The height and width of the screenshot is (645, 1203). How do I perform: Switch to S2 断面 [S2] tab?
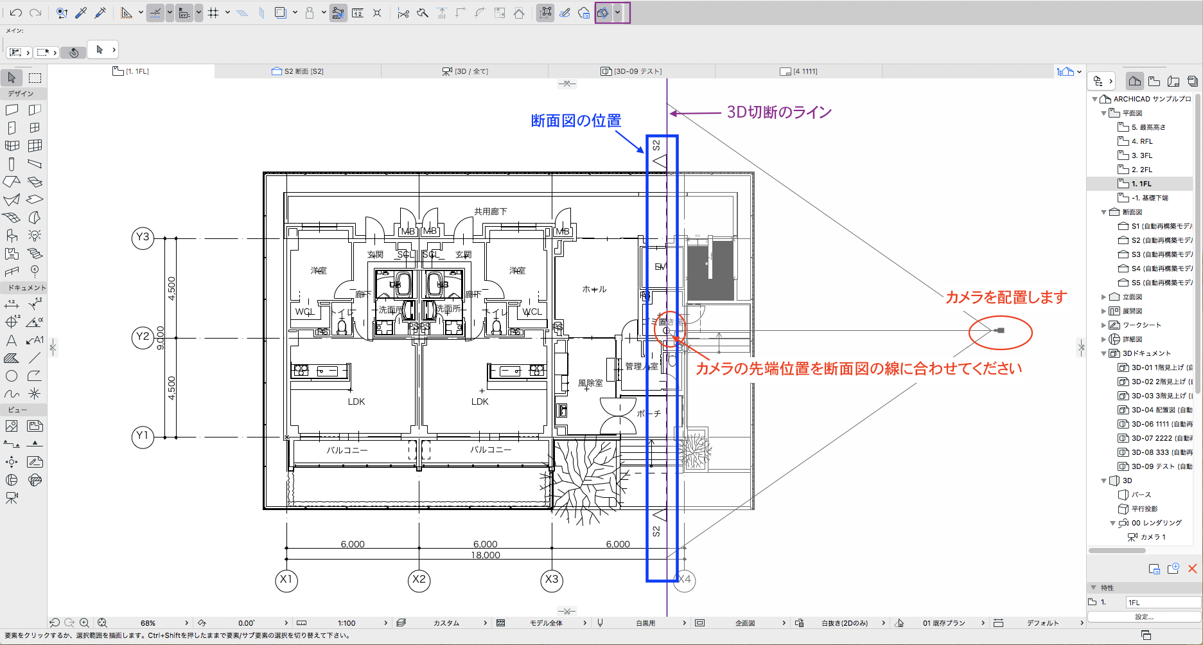(x=297, y=71)
